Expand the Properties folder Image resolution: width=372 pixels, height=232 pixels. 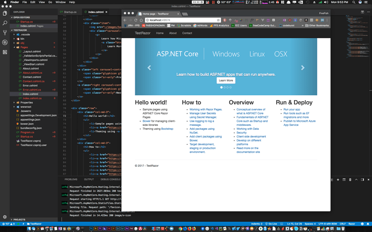[x=14, y=103]
